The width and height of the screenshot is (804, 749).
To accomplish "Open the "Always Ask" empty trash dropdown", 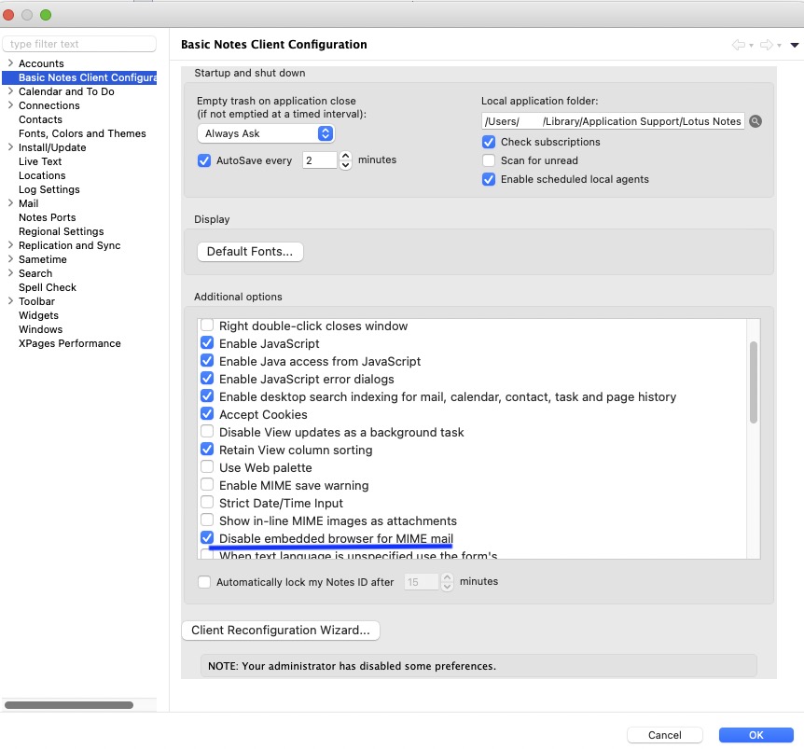I will click(x=266, y=132).
